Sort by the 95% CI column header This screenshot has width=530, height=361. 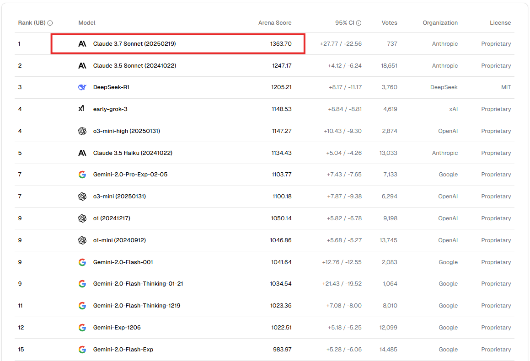click(345, 23)
